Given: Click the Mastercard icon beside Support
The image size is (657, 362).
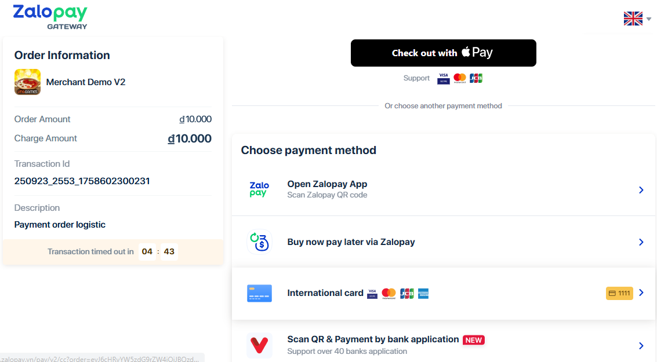Looking at the screenshot, I should [460, 78].
